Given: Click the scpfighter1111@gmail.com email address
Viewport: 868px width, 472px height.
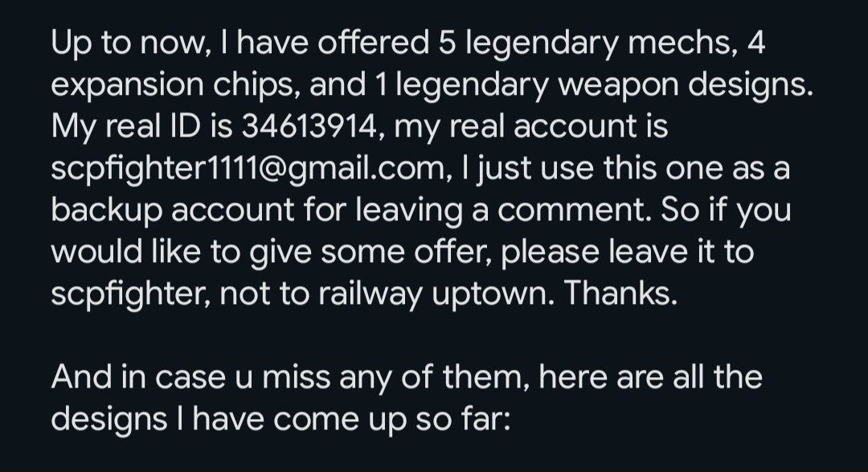Looking at the screenshot, I should pyautogui.click(x=248, y=168).
